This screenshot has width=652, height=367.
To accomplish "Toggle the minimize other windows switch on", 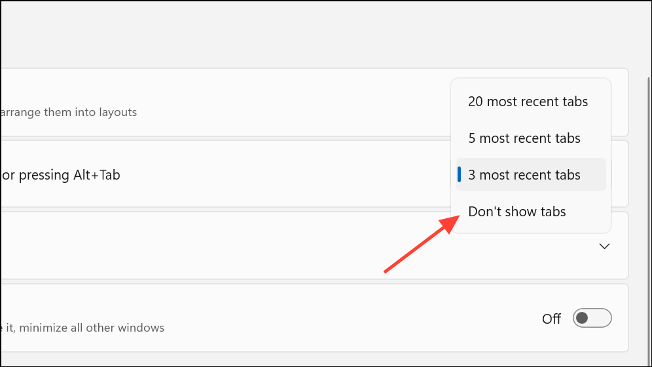I will [592, 319].
